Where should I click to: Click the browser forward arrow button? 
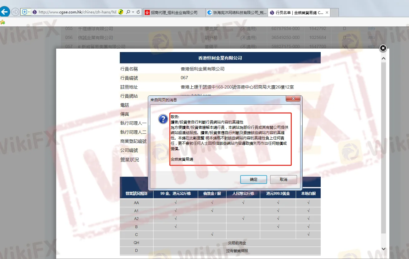[x=15, y=12]
